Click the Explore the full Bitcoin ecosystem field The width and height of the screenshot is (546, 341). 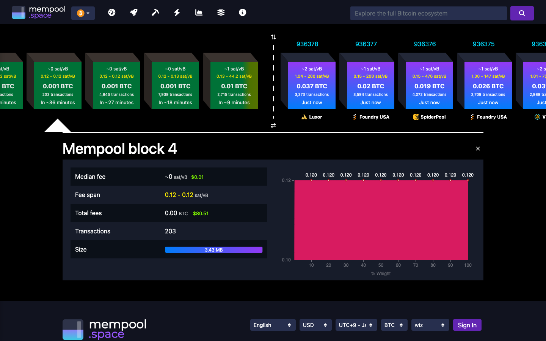click(428, 13)
